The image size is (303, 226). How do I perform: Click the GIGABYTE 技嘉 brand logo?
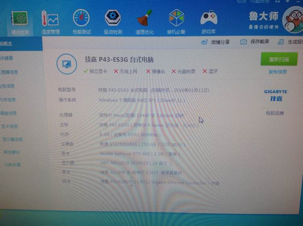[276, 96]
